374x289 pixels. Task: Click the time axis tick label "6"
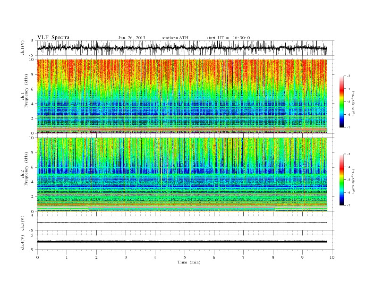click(x=214, y=257)
